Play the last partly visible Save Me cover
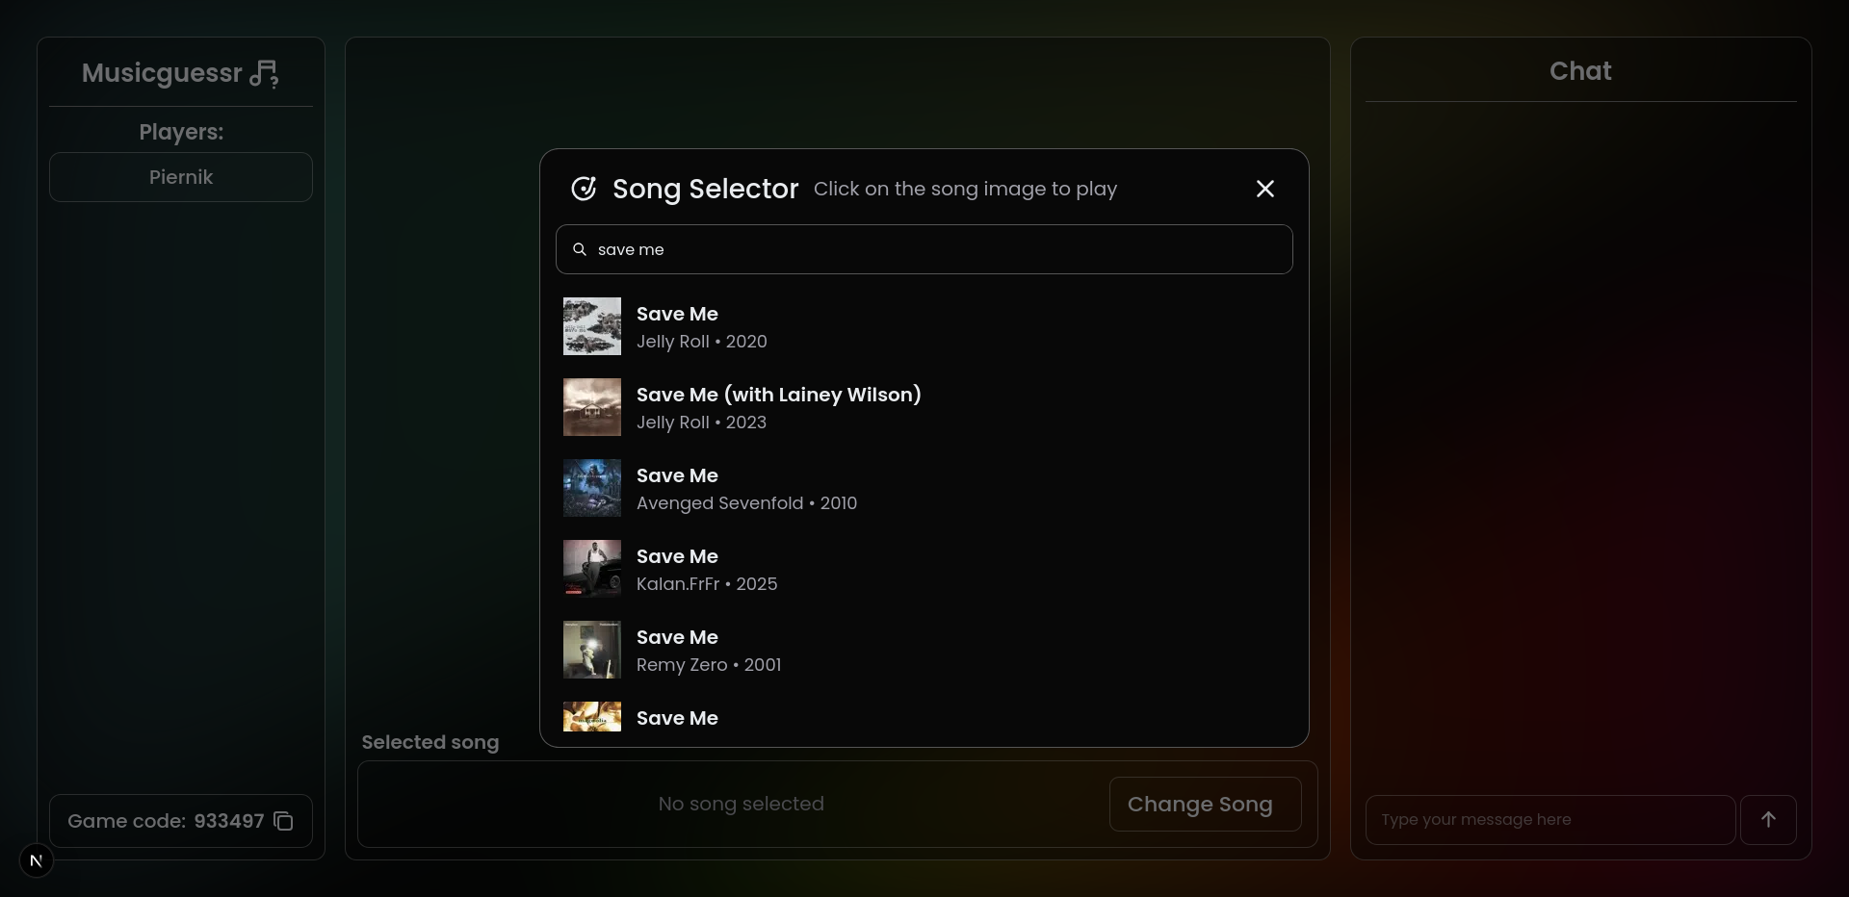1849x897 pixels. [592, 717]
